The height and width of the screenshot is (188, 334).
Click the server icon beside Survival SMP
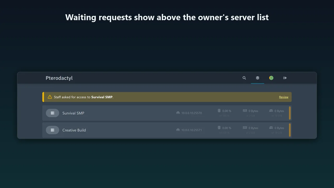coord(52,113)
